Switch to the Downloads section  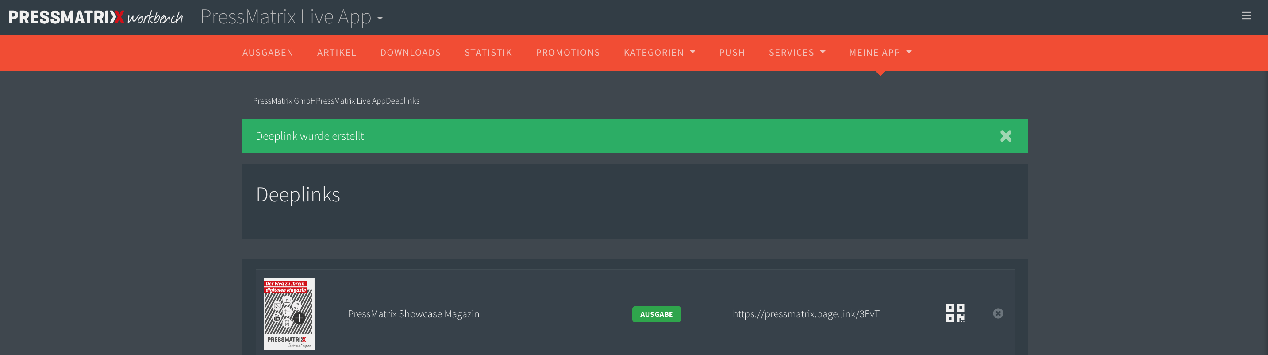411,53
